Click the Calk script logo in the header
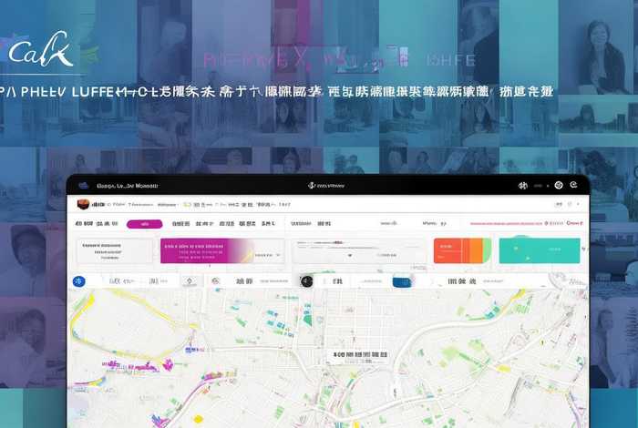638x428 pixels. tap(41, 49)
